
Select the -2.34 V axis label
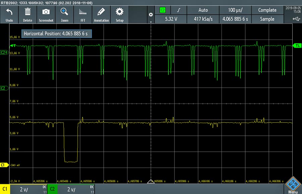click(15, 181)
